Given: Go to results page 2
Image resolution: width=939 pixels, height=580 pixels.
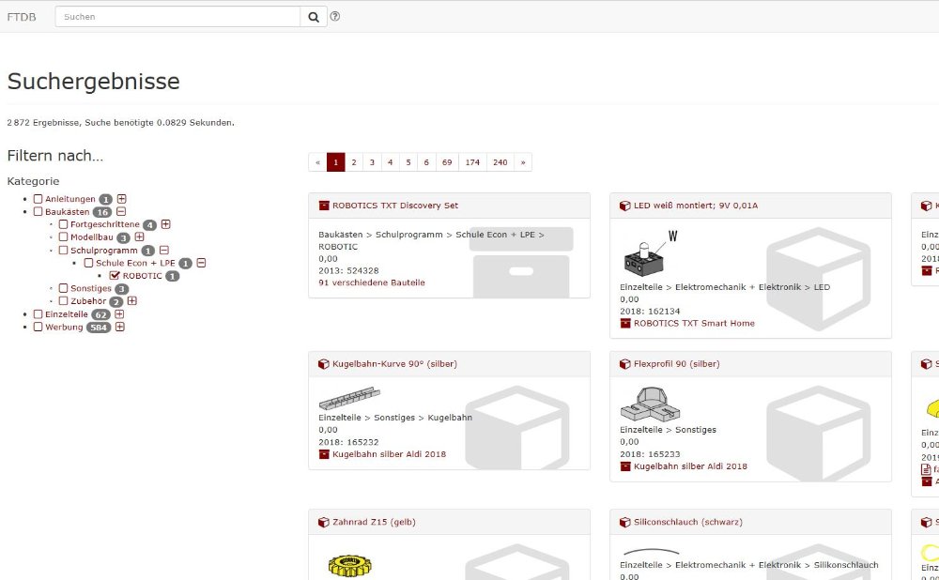Looking at the screenshot, I should click(354, 162).
